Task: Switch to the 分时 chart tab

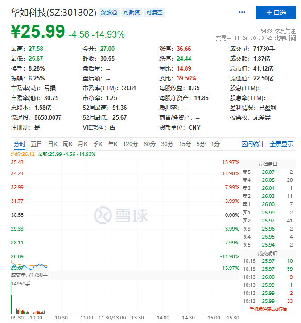Action: click(20, 144)
